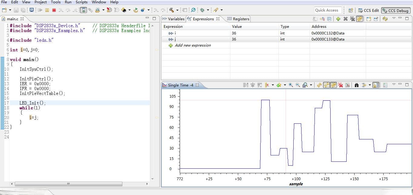Click the red Terminate debug icon
The height and width of the screenshot is (195, 413).
(x=54, y=10)
